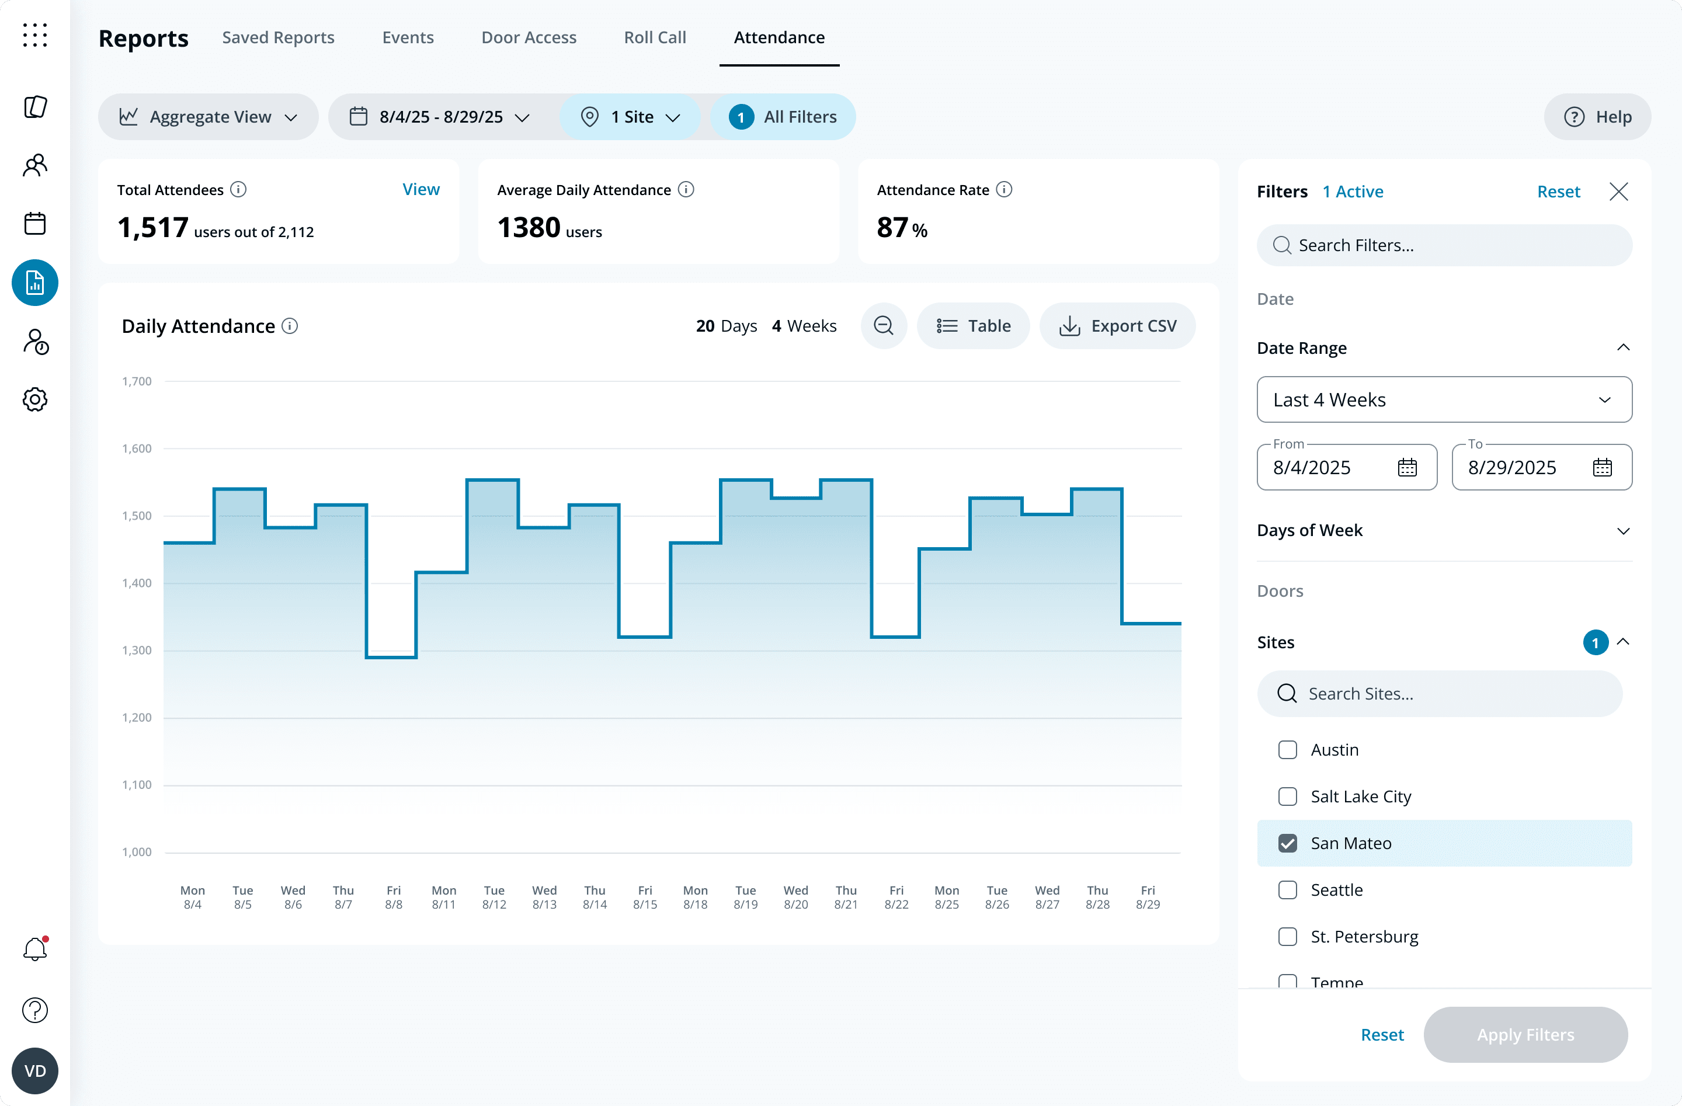Select the people management icon in sidebar
Image resolution: width=1682 pixels, height=1106 pixels.
(34, 165)
